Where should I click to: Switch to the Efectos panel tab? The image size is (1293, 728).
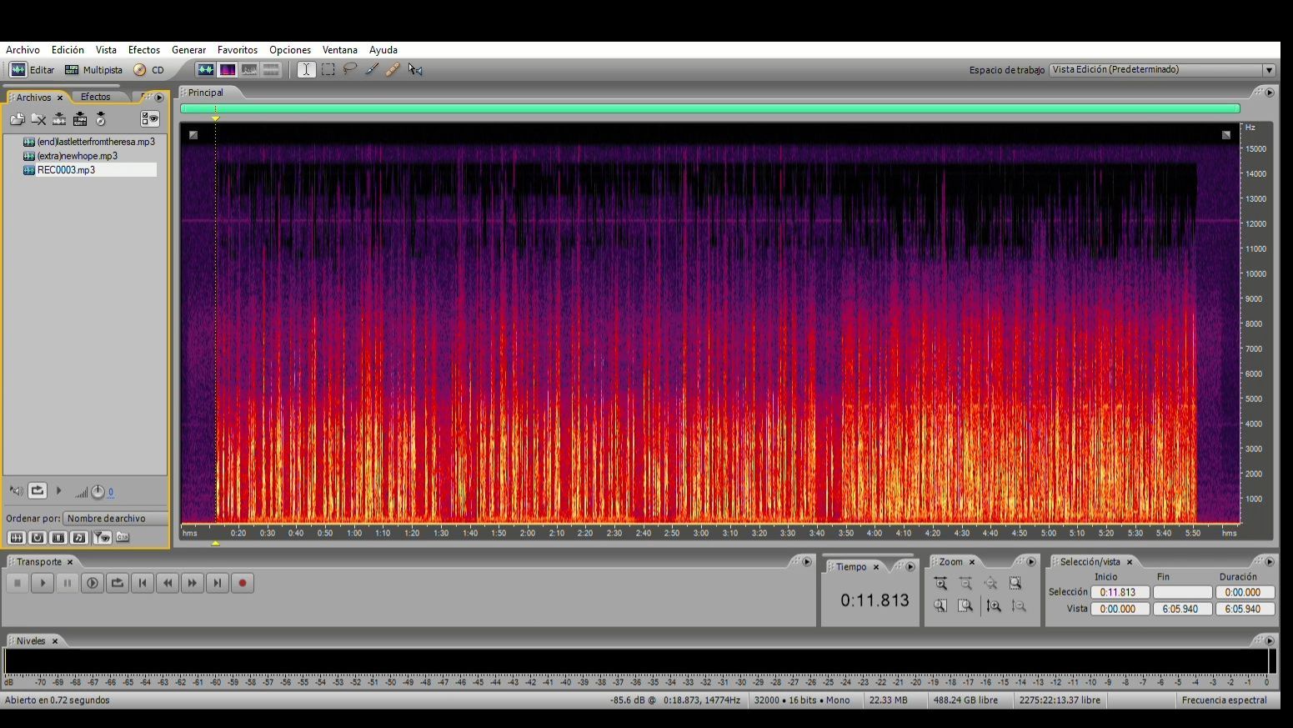[95, 98]
